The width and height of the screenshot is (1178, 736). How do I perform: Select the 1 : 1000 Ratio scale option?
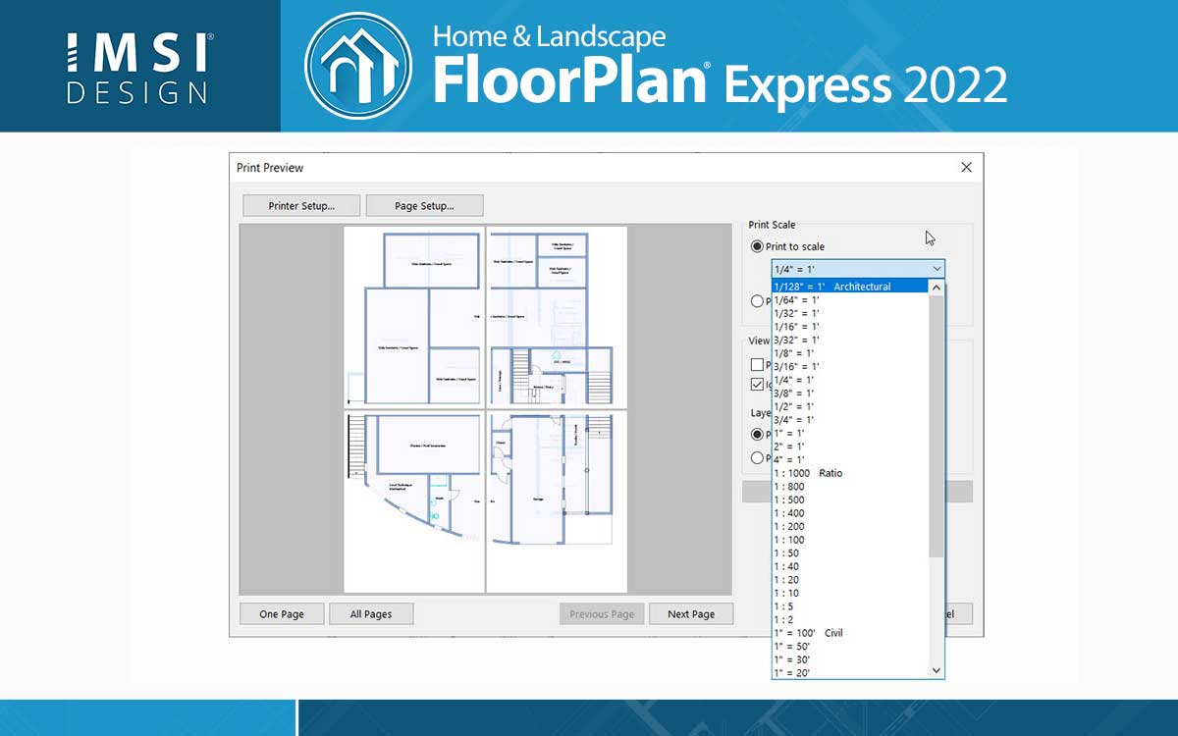pos(850,473)
